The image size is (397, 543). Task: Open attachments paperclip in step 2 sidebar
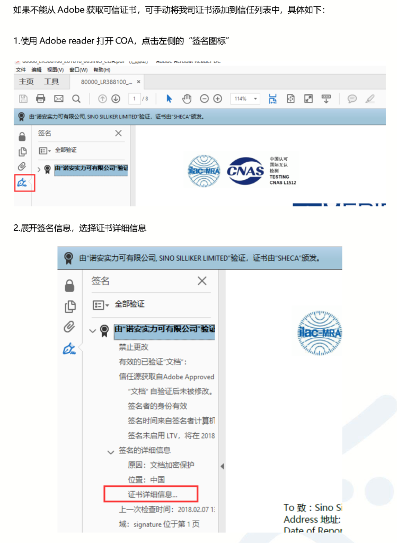pyautogui.click(x=69, y=327)
